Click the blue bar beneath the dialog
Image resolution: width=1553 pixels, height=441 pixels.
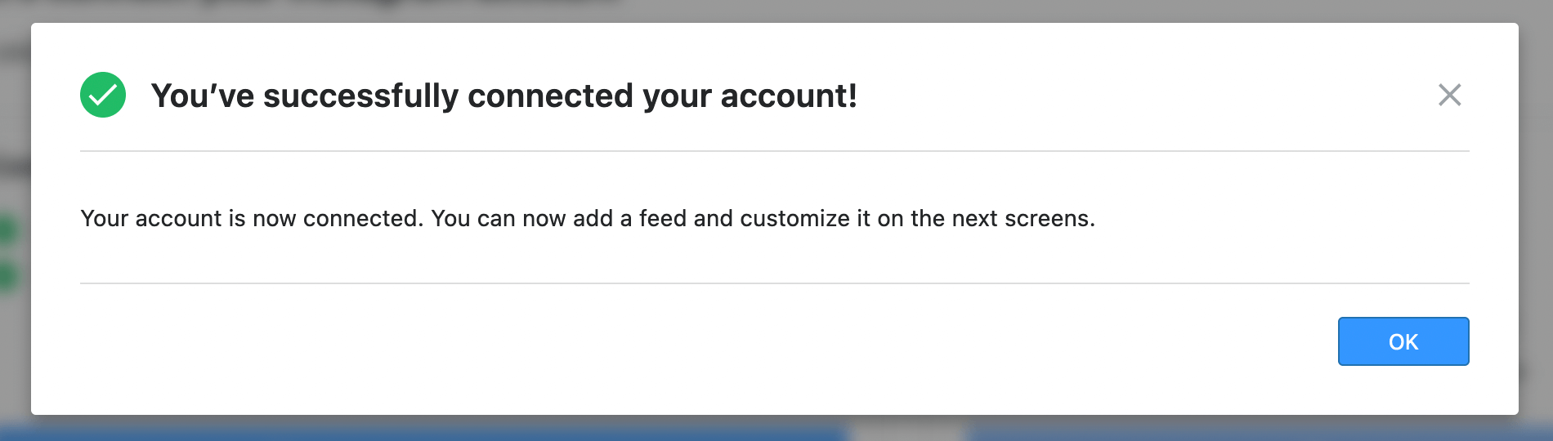(x=409, y=430)
